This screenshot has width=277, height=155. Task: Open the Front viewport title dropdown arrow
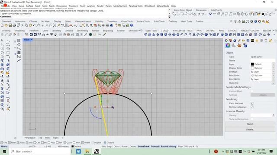[x=32, y=40]
